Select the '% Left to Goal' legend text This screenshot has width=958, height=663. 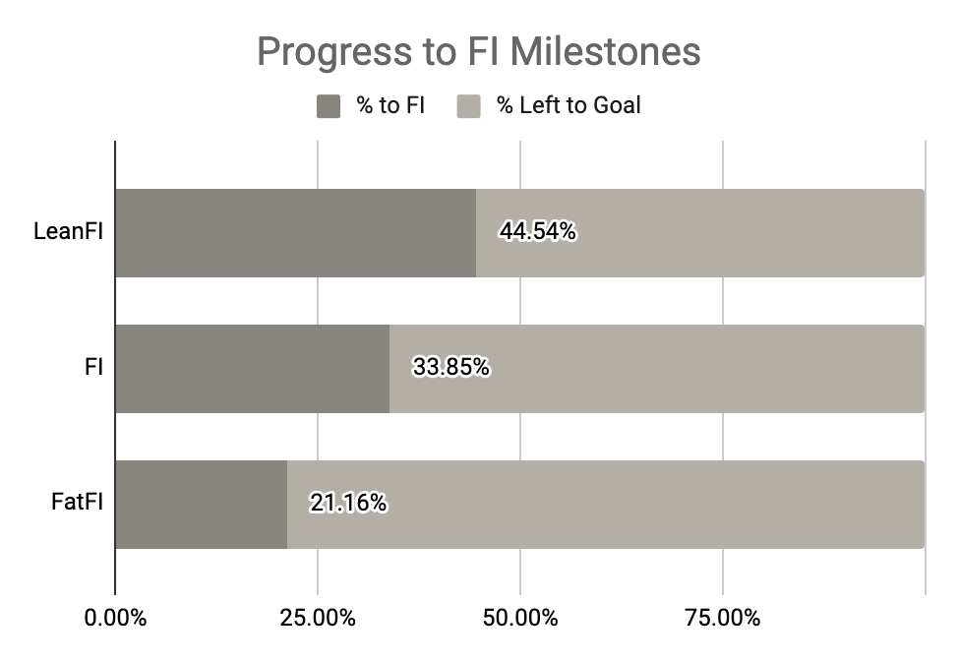pos(569,105)
